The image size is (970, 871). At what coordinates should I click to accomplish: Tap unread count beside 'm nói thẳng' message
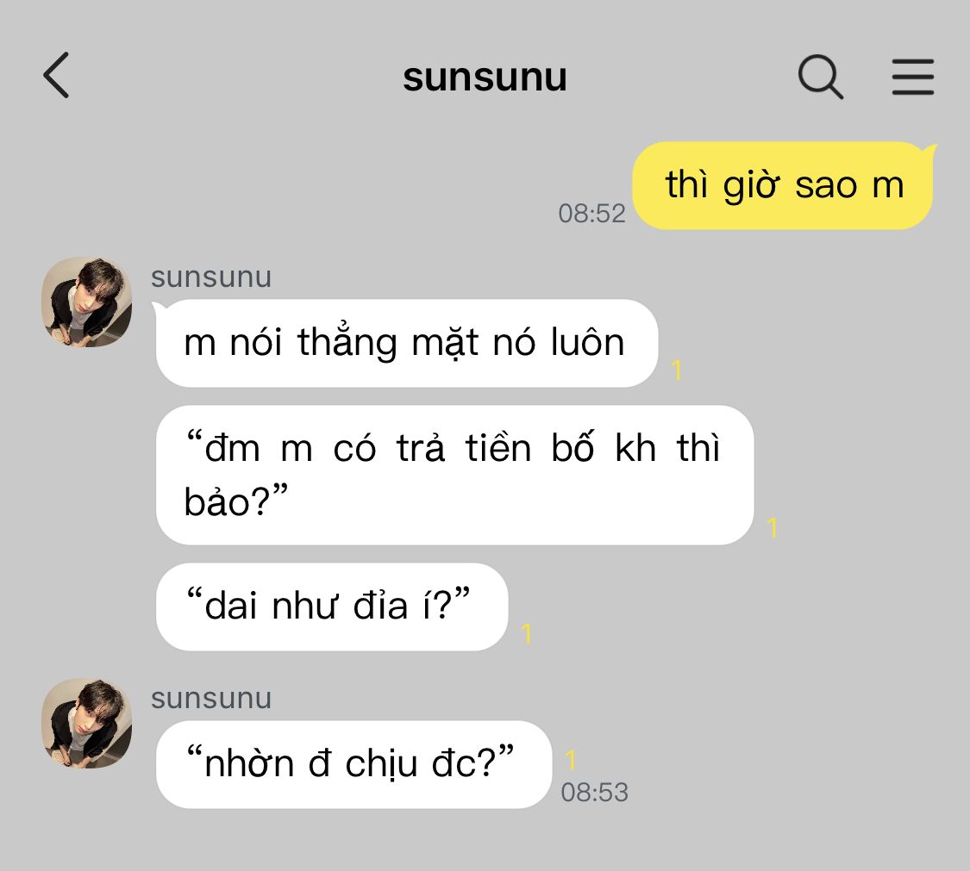click(677, 370)
